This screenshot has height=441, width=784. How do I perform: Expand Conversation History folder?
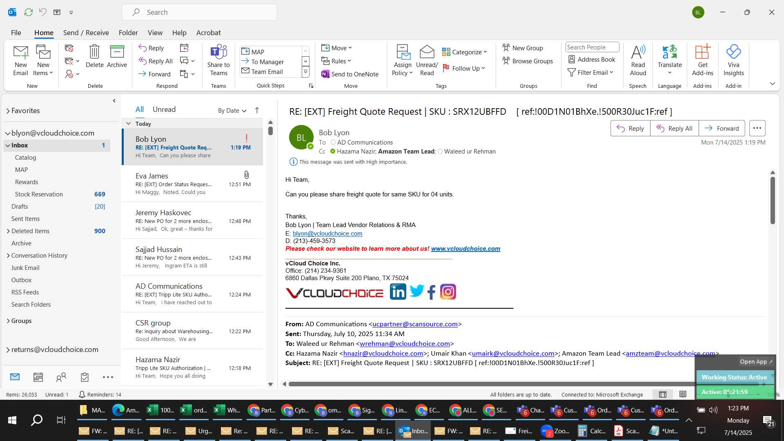pyautogui.click(x=8, y=256)
